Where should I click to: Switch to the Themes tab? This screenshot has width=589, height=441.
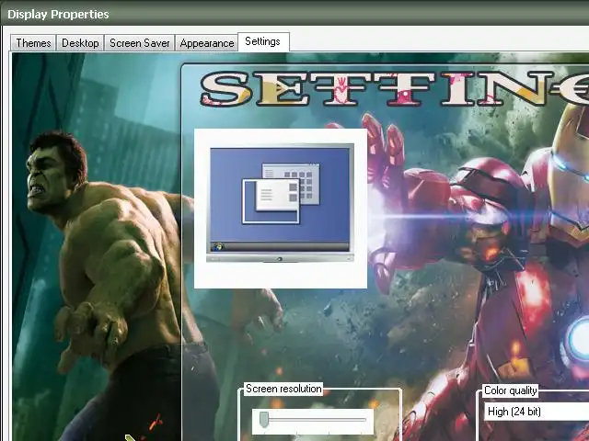(33, 43)
